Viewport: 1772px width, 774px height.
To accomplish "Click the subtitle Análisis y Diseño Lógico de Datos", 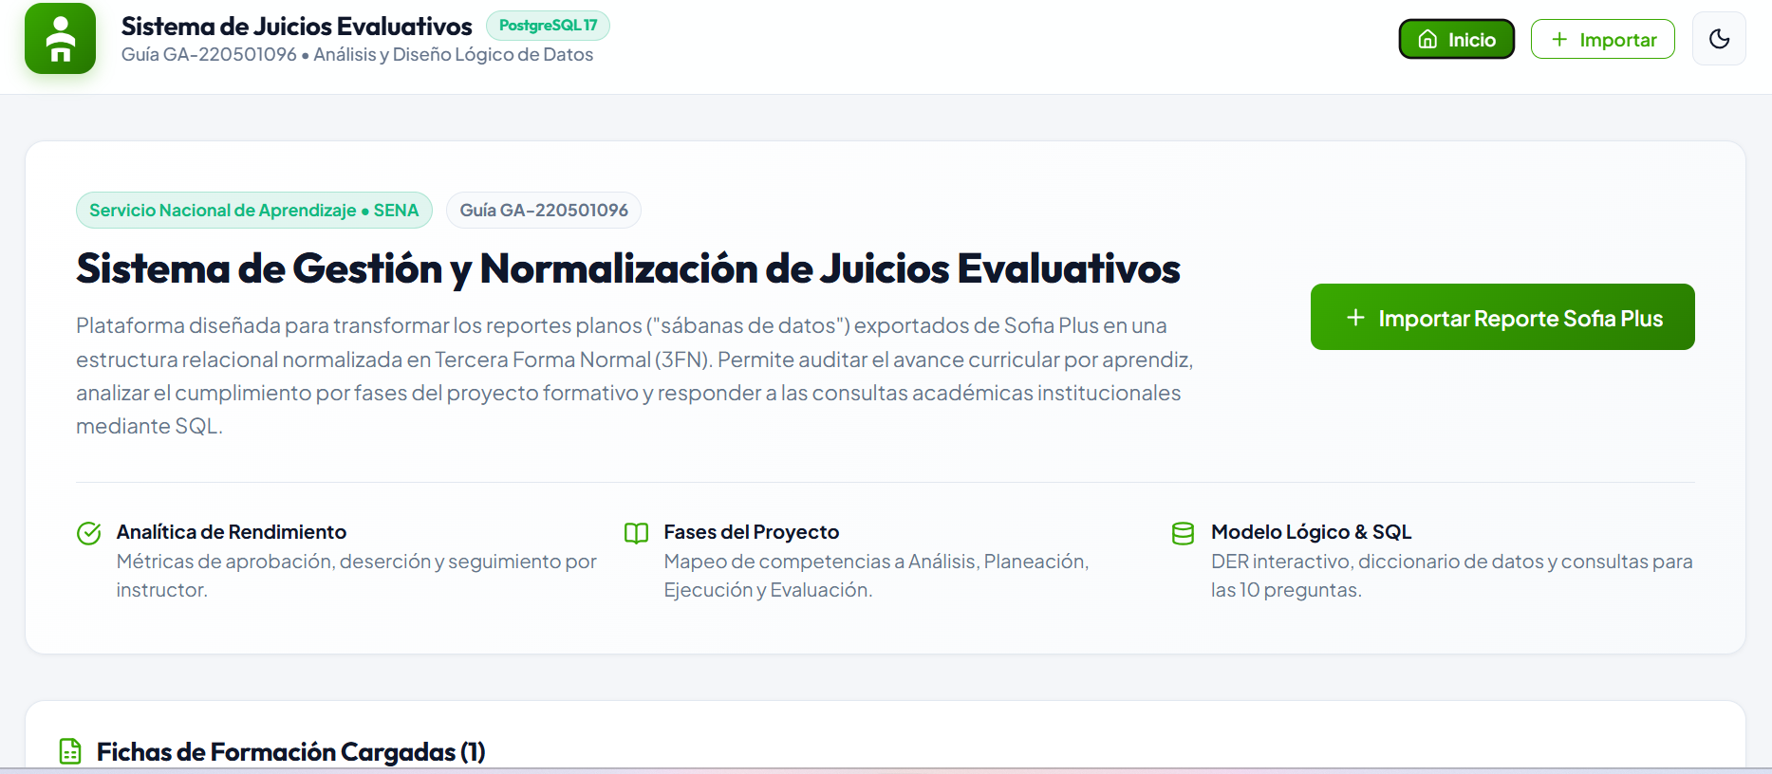I will coord(454,55).
